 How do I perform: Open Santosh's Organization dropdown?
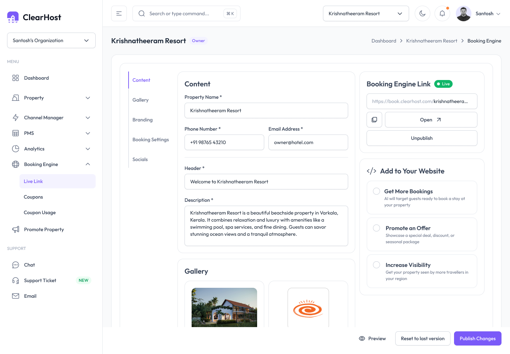coord(51,40)
